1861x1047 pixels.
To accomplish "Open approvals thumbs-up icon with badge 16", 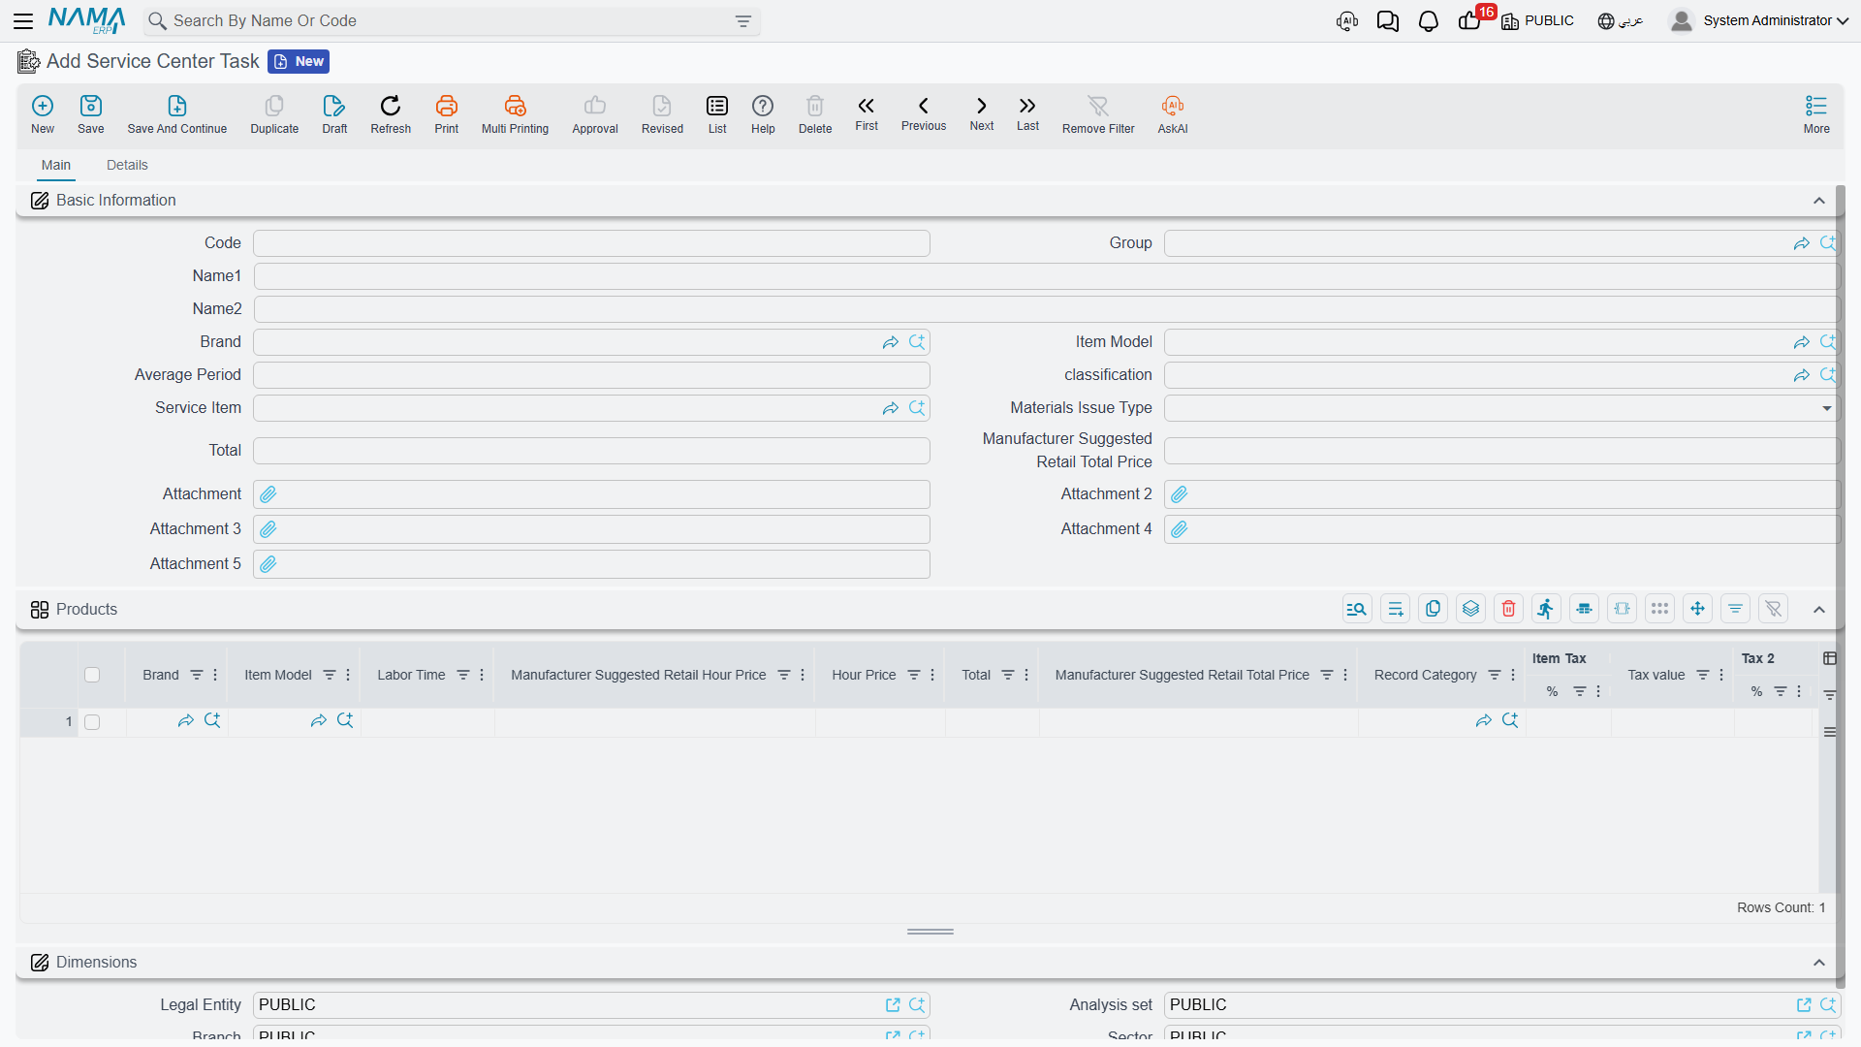I will coord(1471,20).
